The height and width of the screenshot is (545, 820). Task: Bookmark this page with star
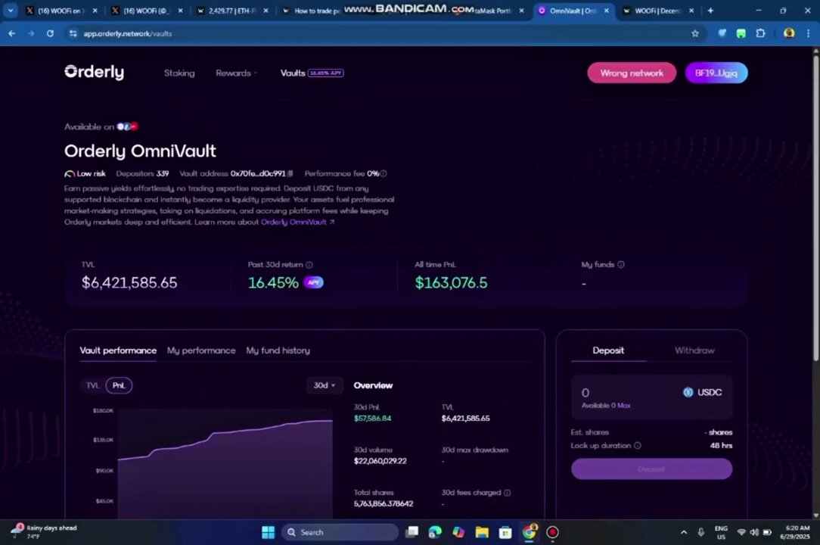tap(695, 33)
